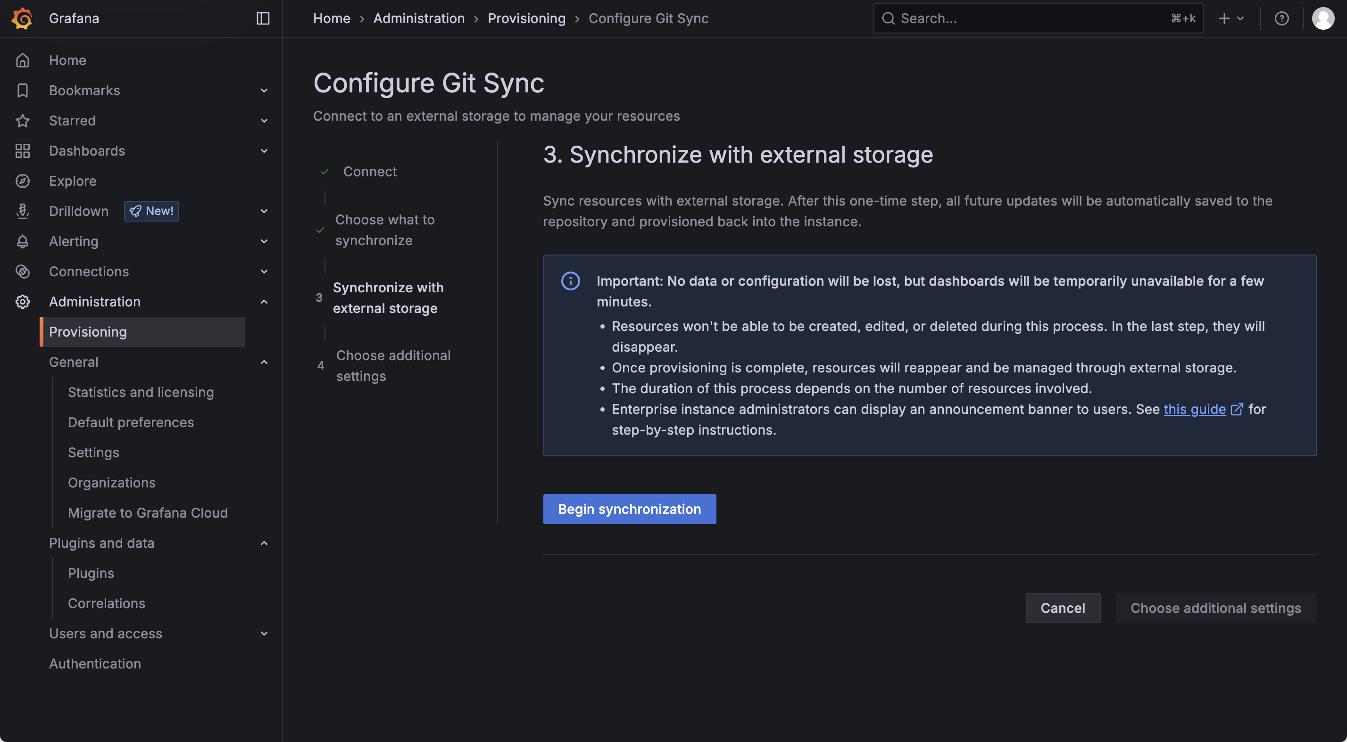
Task: Open Default preferences
Action: click(x=131, y=422)
